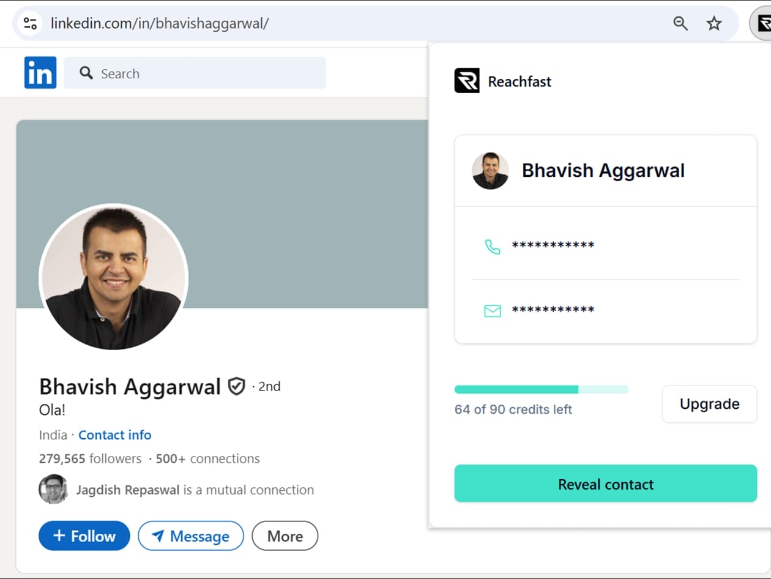771x579 pixels.
Task: Click the Jagdish Repaswal mutual connection link
Action: click(x=128, y=490)
